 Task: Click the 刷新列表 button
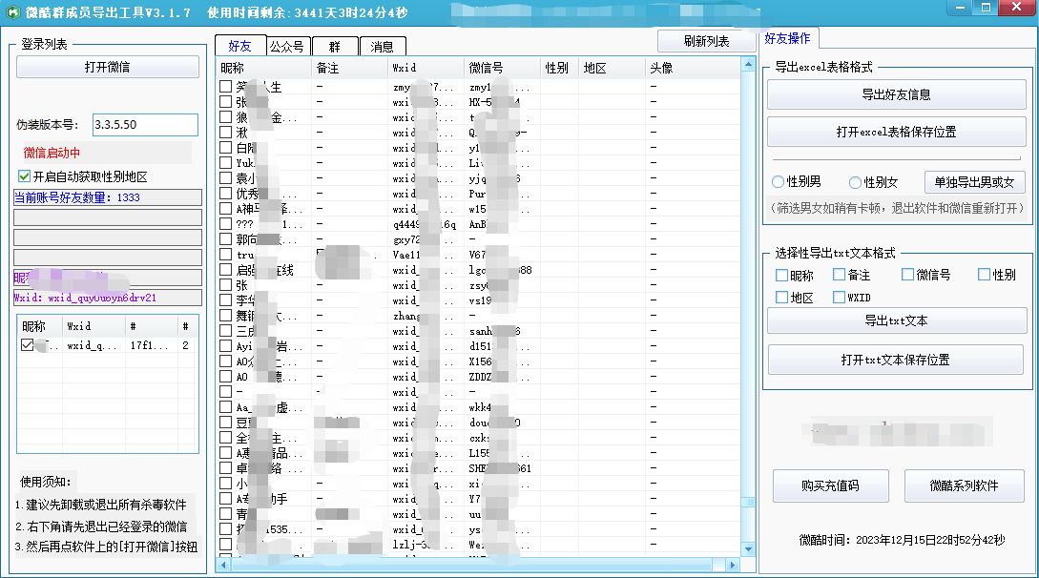point(706,42)
